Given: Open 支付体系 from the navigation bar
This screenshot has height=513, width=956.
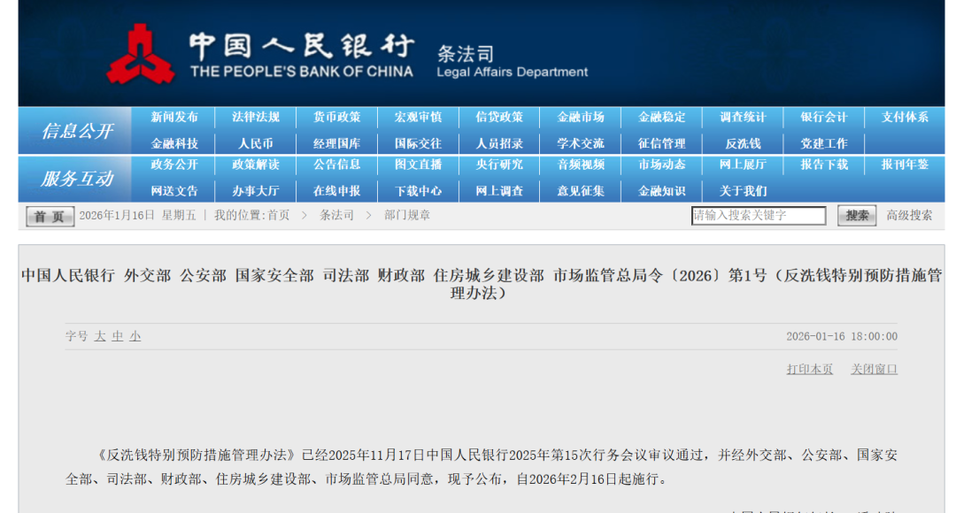Looking at the screenshot, I should tap(905, 118).
